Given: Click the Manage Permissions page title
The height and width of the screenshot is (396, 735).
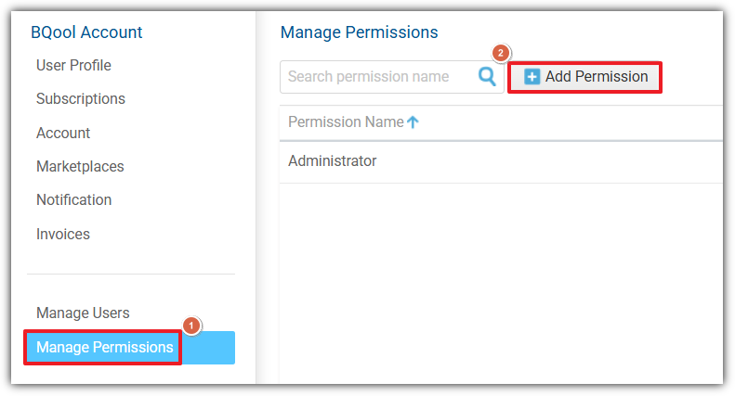Looking at the screenshot, I should pyautogui.click(x=359, y=32).
